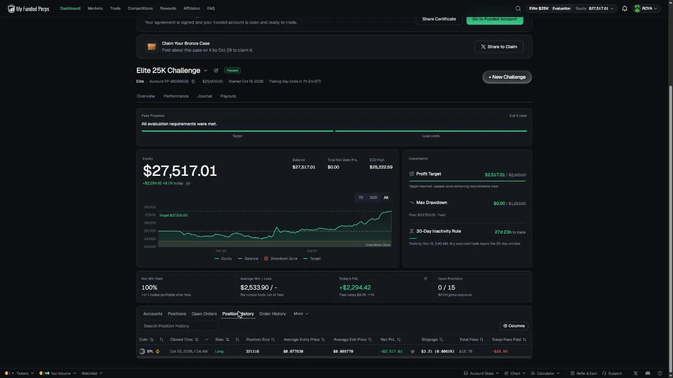The height and width of the screenshot is (378, 673).
Task: Click the XPL row in position history
Action: coord(334,352)
